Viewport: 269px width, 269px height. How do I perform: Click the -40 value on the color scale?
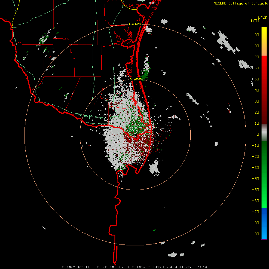click(x=256, y=179)
